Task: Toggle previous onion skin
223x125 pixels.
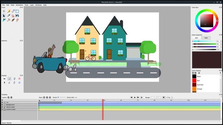Action: coord(14,79)
